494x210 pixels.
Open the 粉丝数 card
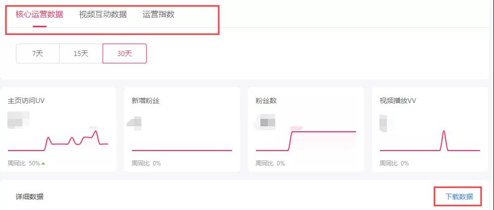306,130
